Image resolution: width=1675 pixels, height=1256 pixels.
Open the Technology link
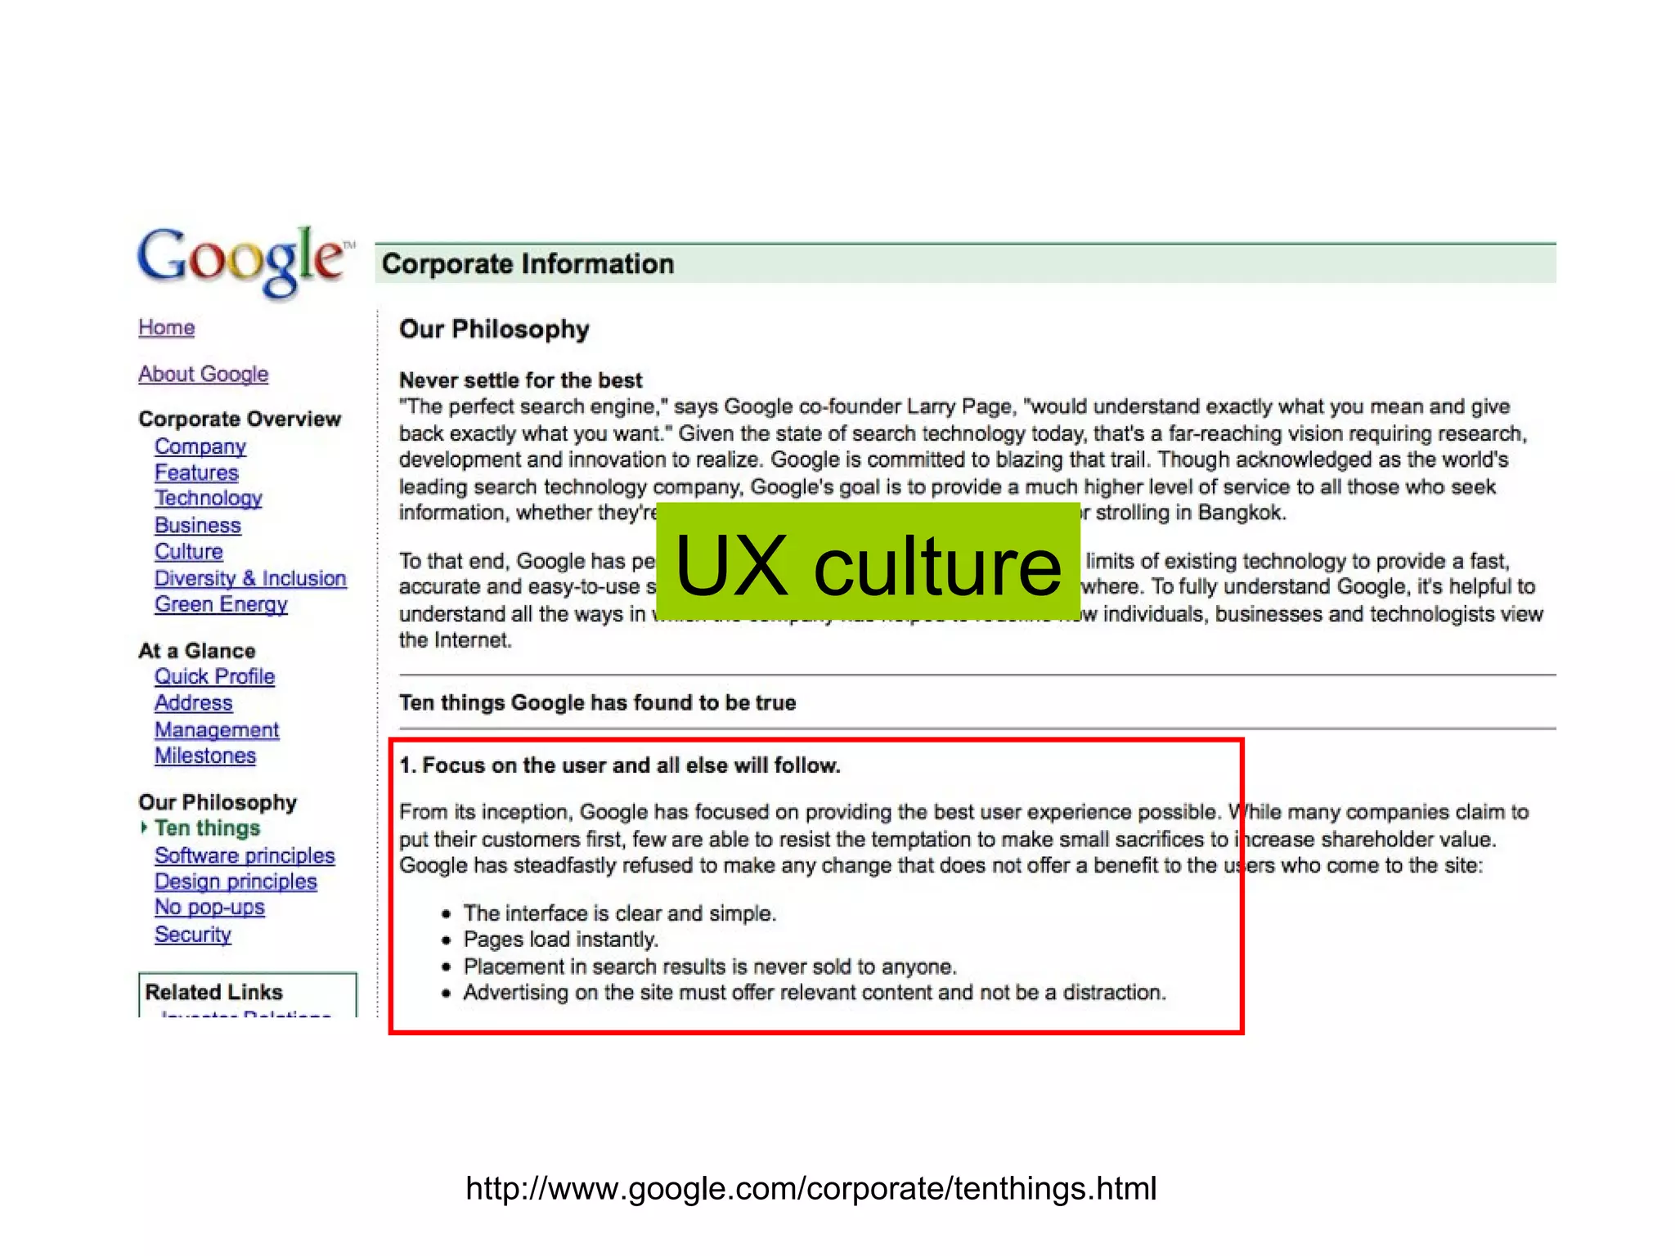point(209,499)
